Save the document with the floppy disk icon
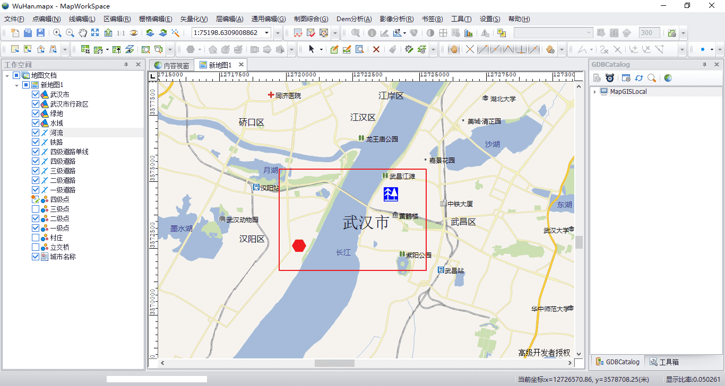 (x=40, y=33)
